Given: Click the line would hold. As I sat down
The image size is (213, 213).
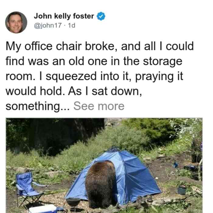Looking at the screenshot, I should click(x=74, y=91).
